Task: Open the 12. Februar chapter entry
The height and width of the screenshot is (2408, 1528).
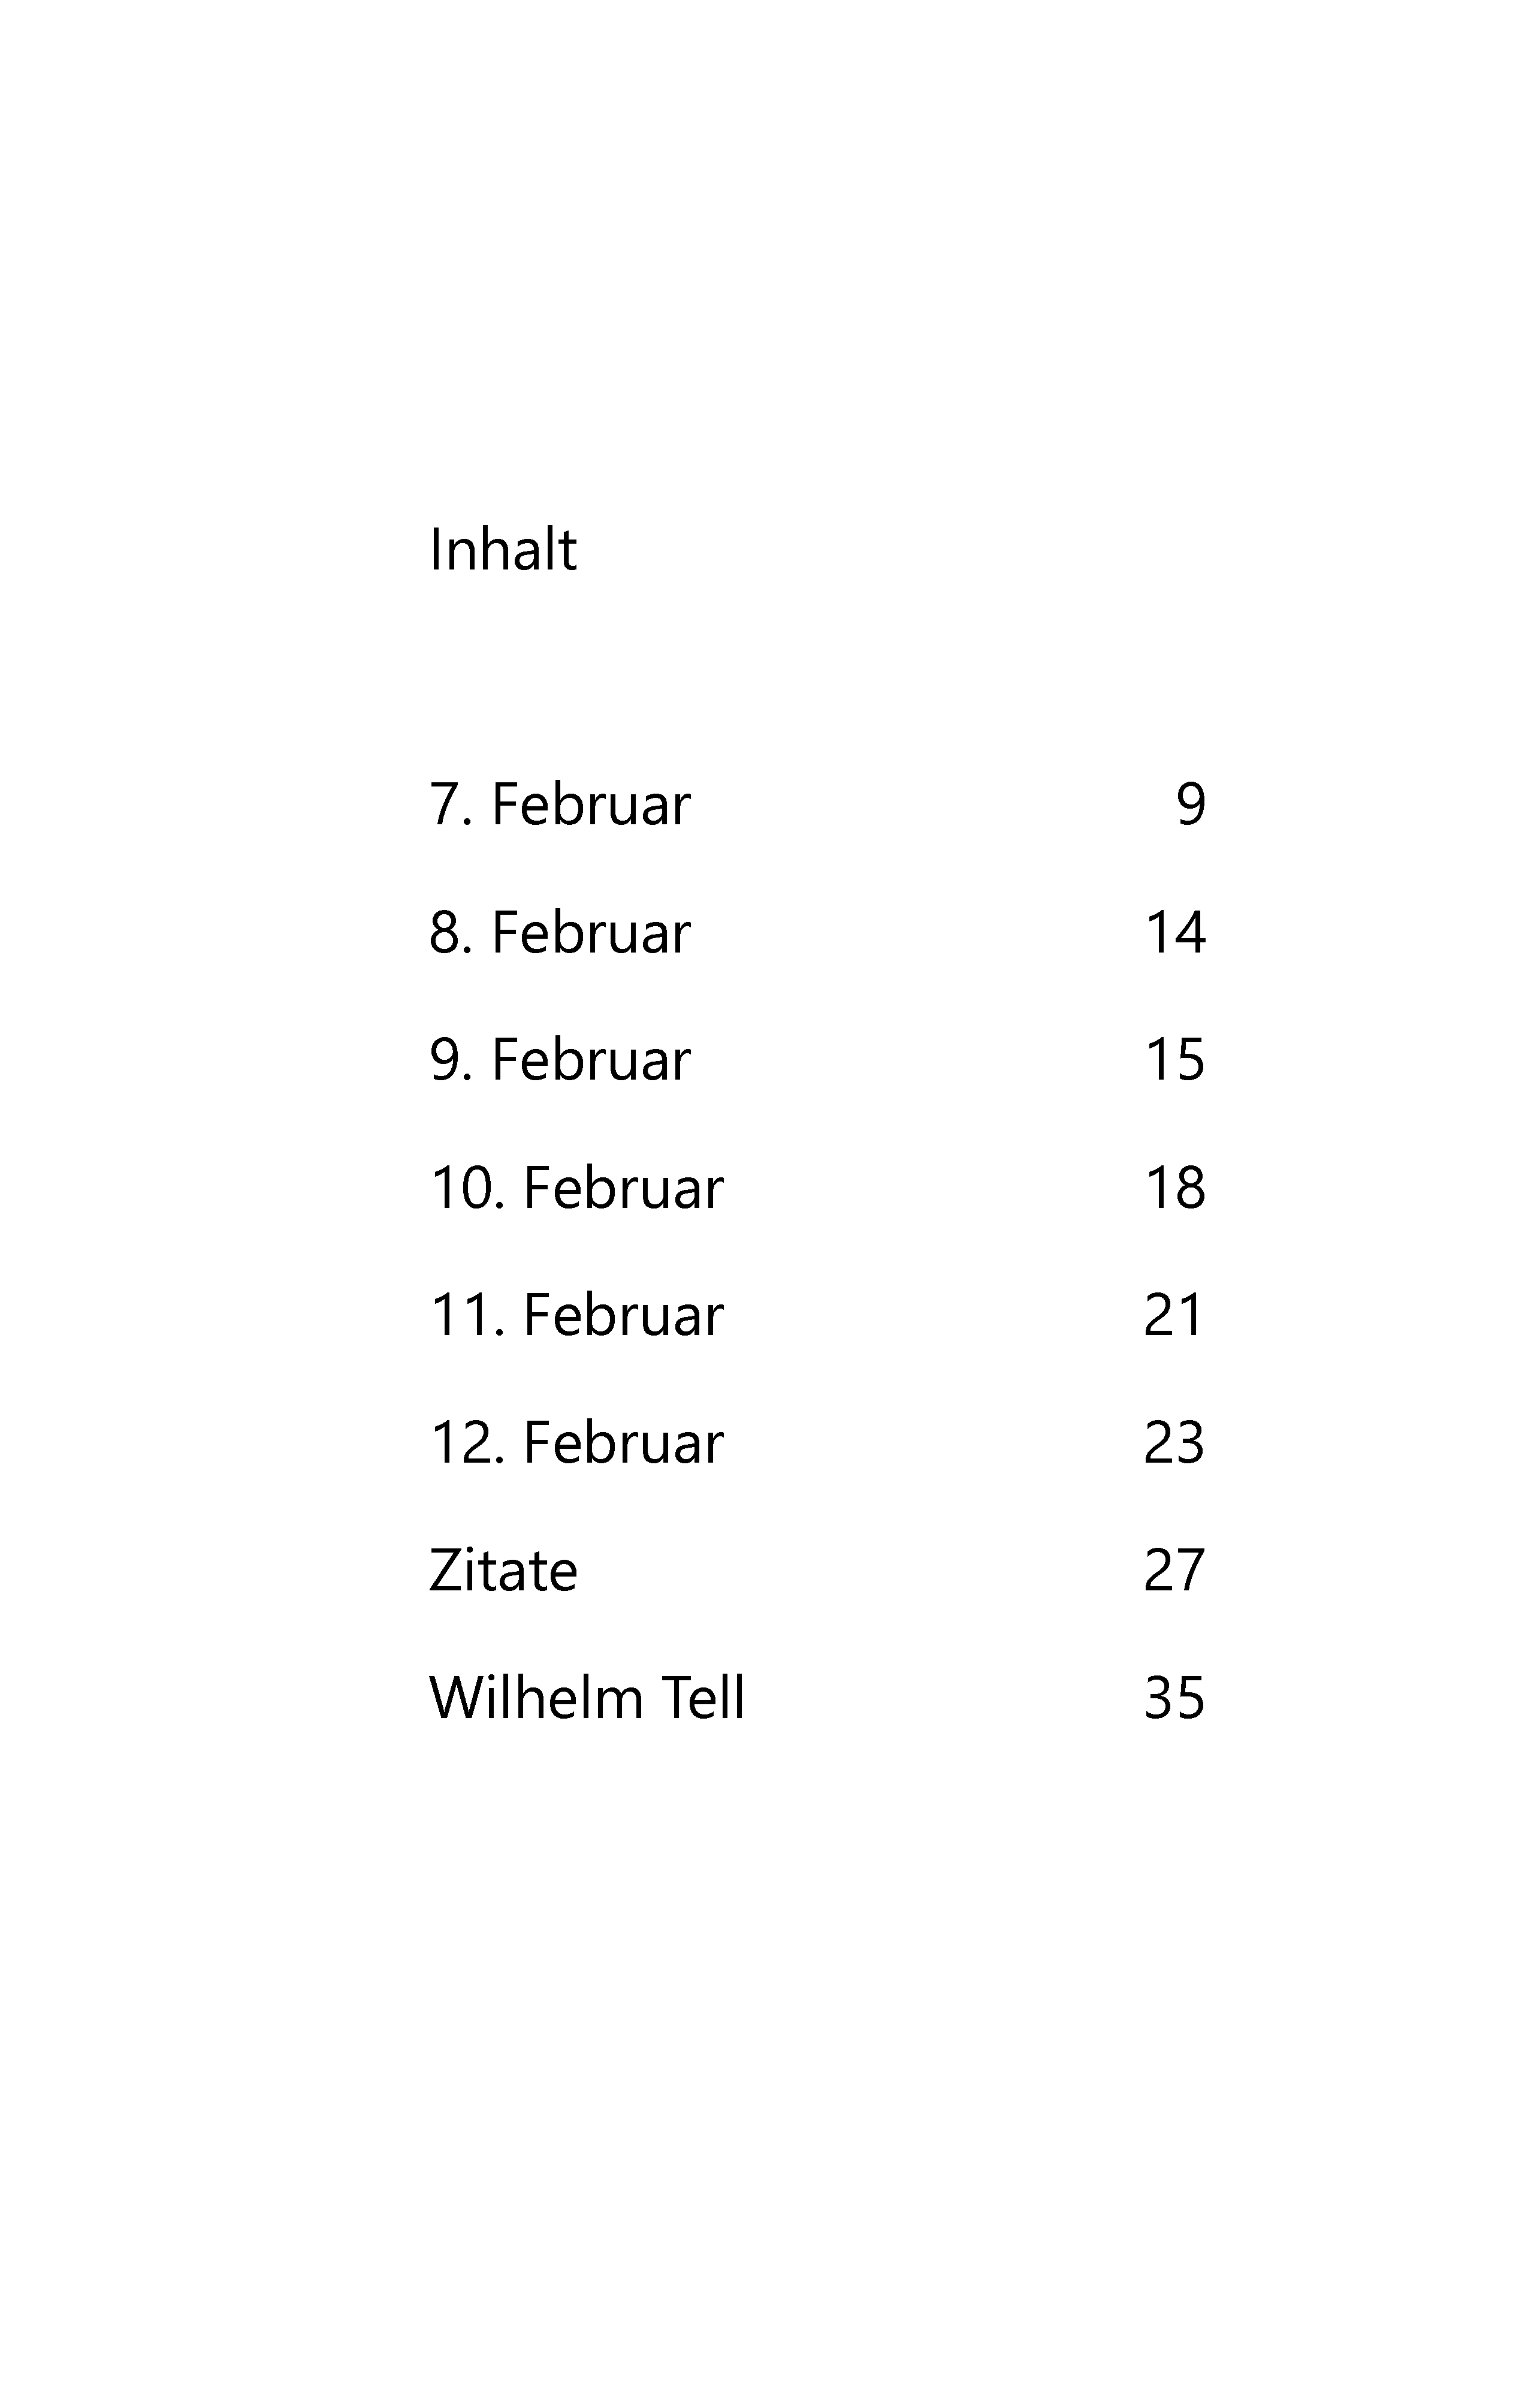Action: point(576,1443)
